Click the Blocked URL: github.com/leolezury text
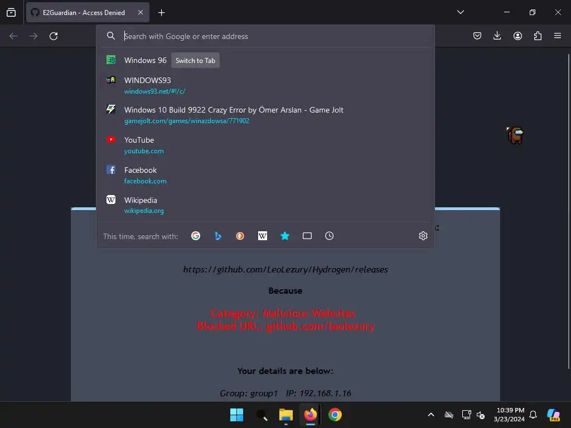The image size is (571, 428). click(x=285, y=326)
